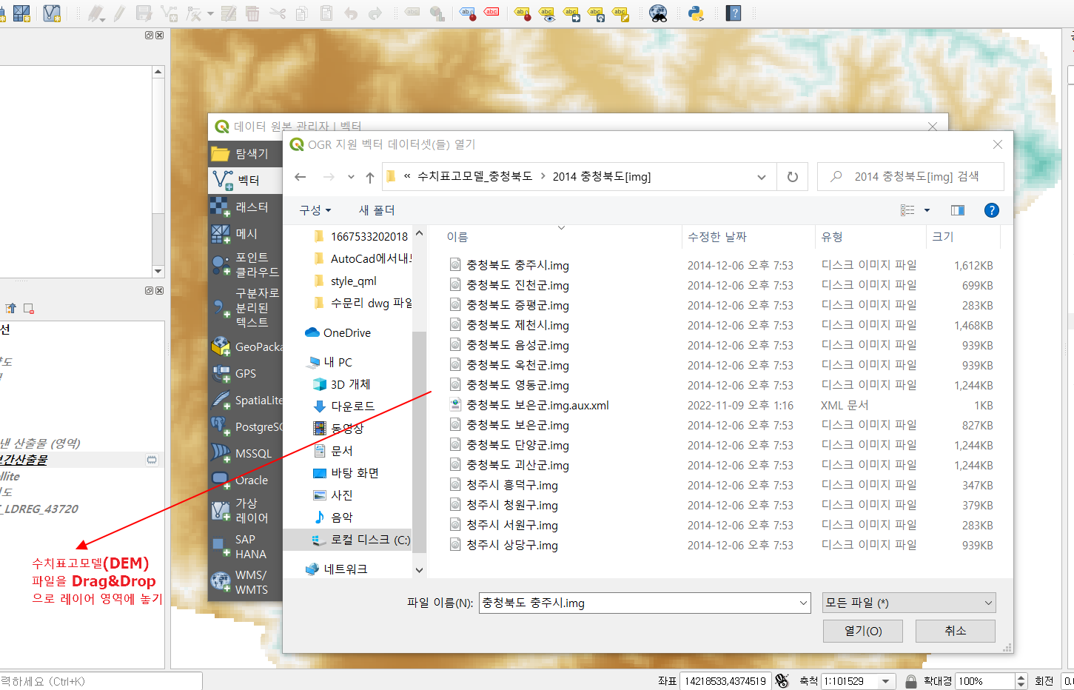Go back in the file dialog
This screenshot has width=1074, height=690.
300,177
